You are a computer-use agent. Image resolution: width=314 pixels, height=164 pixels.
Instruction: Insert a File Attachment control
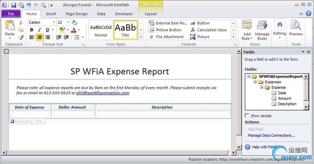coord(167,37)
